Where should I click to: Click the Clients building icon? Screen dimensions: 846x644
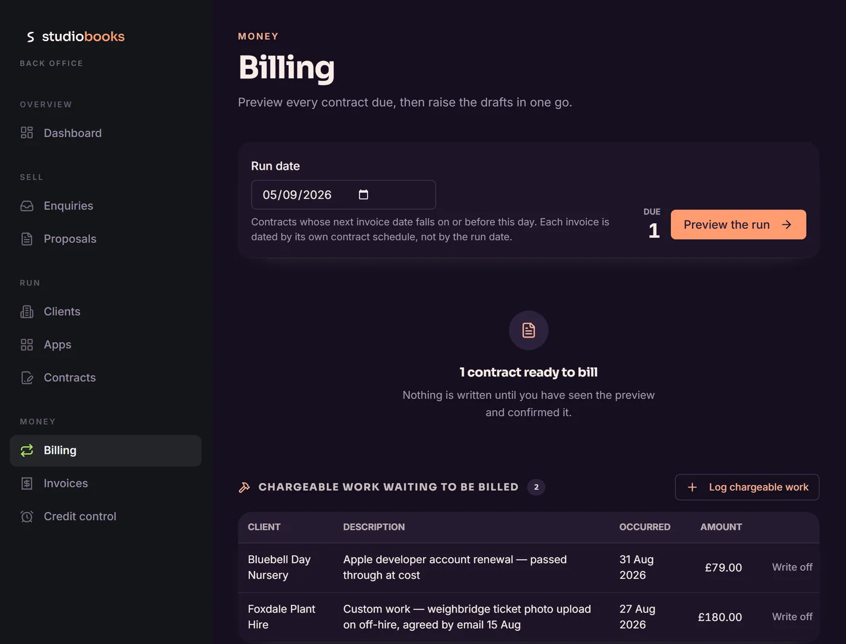tap(27, 312)
